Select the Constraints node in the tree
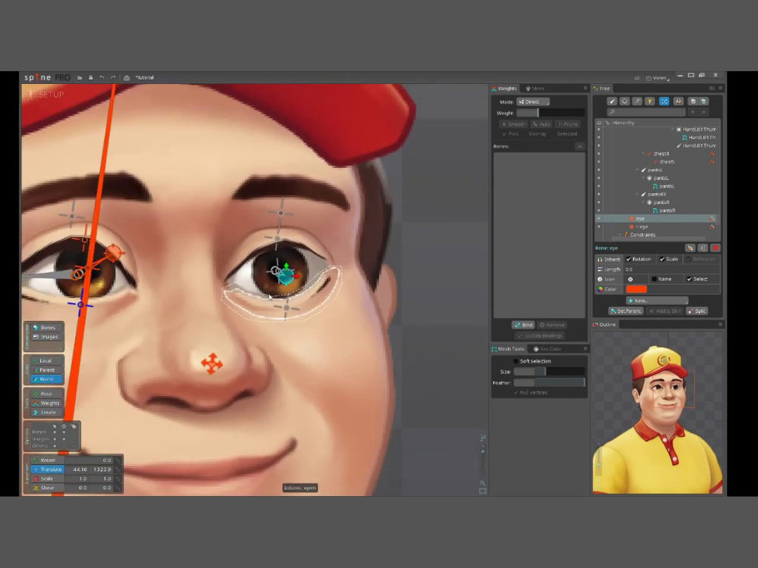758x568 pixels. [x=643, y=235]
